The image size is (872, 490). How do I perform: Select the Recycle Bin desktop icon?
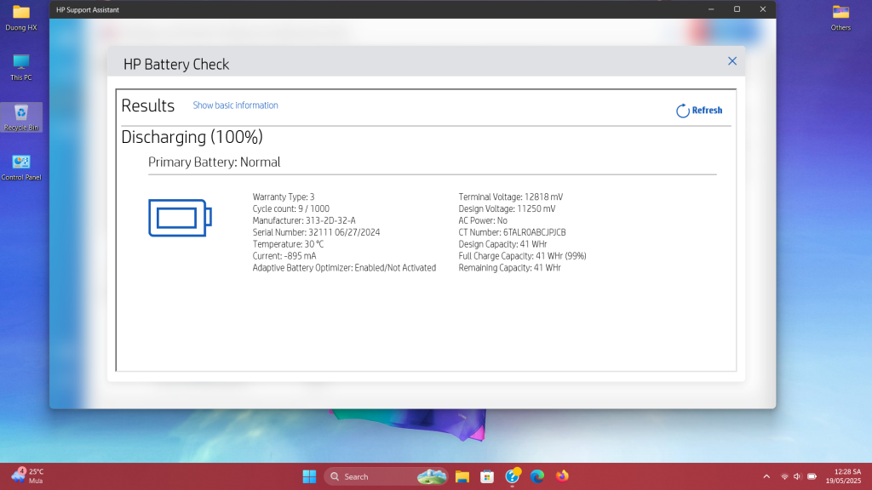click(x=21, y=117)
